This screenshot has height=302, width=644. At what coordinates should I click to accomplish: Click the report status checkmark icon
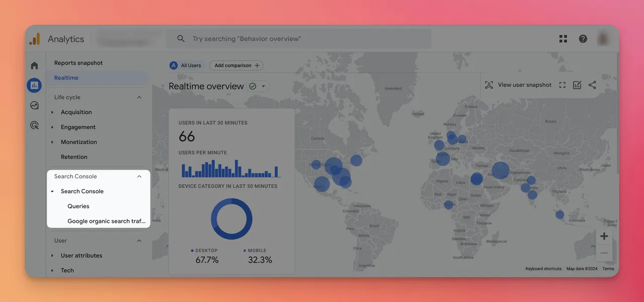tap(253, 86)
